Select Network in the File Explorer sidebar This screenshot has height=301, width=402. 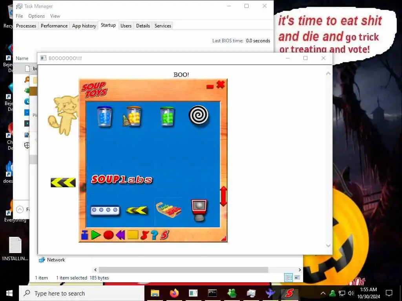coord(52,260)
